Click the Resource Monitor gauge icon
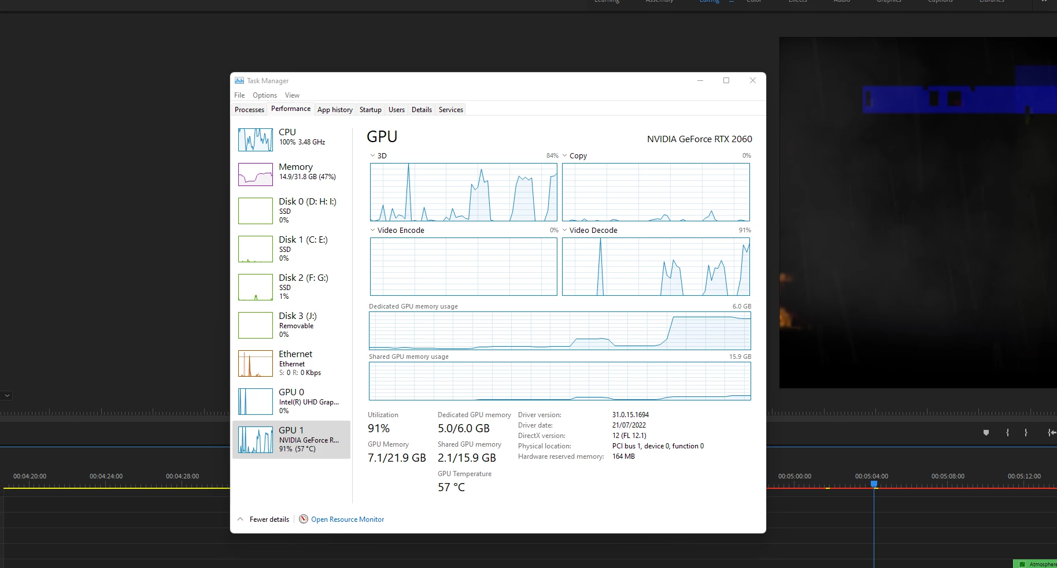Viewport: 1057px width, 568px height. [x=304, y=519]
